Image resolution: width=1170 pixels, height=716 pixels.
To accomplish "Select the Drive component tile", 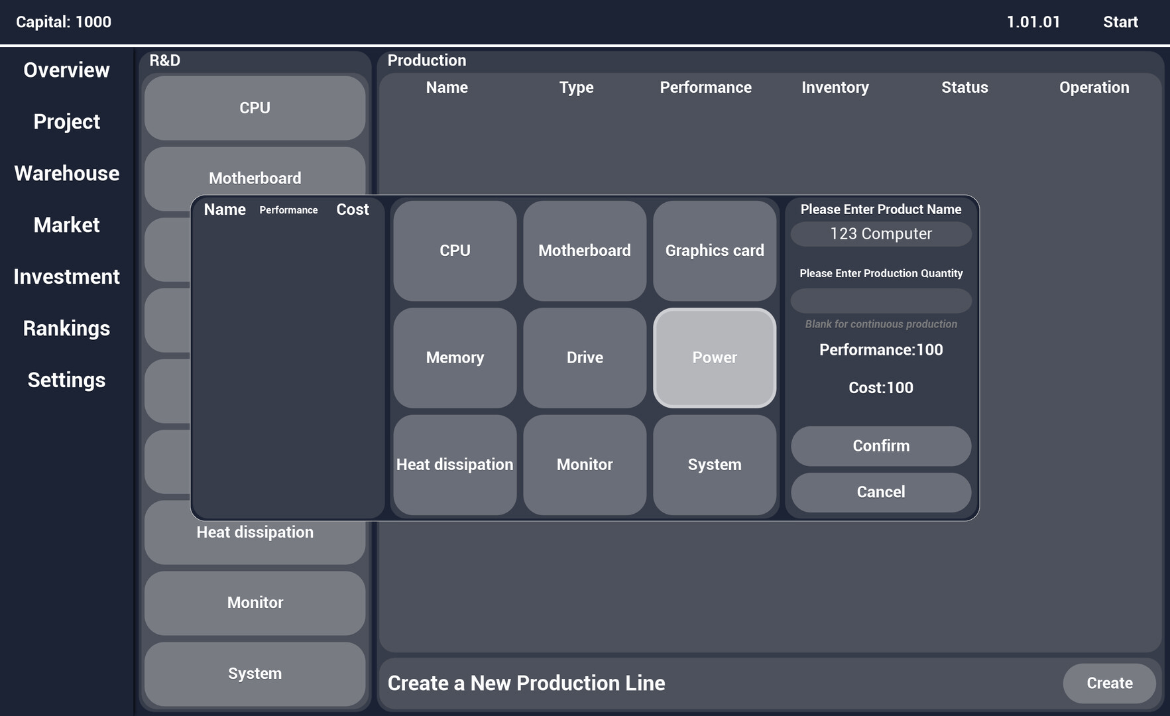I will (585, 357).
